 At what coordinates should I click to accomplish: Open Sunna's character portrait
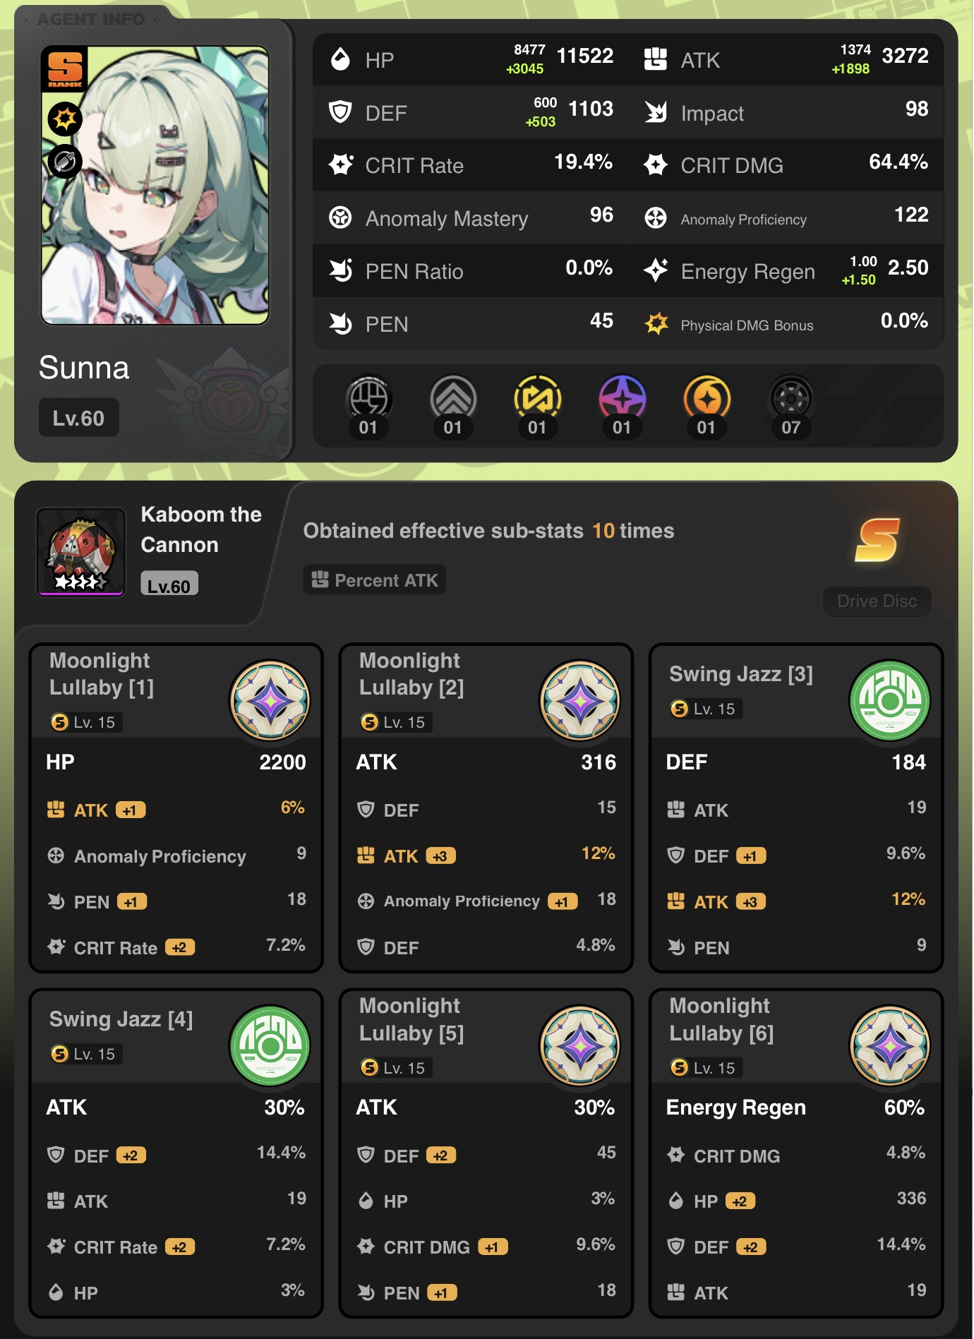click(x=155, y=186)
